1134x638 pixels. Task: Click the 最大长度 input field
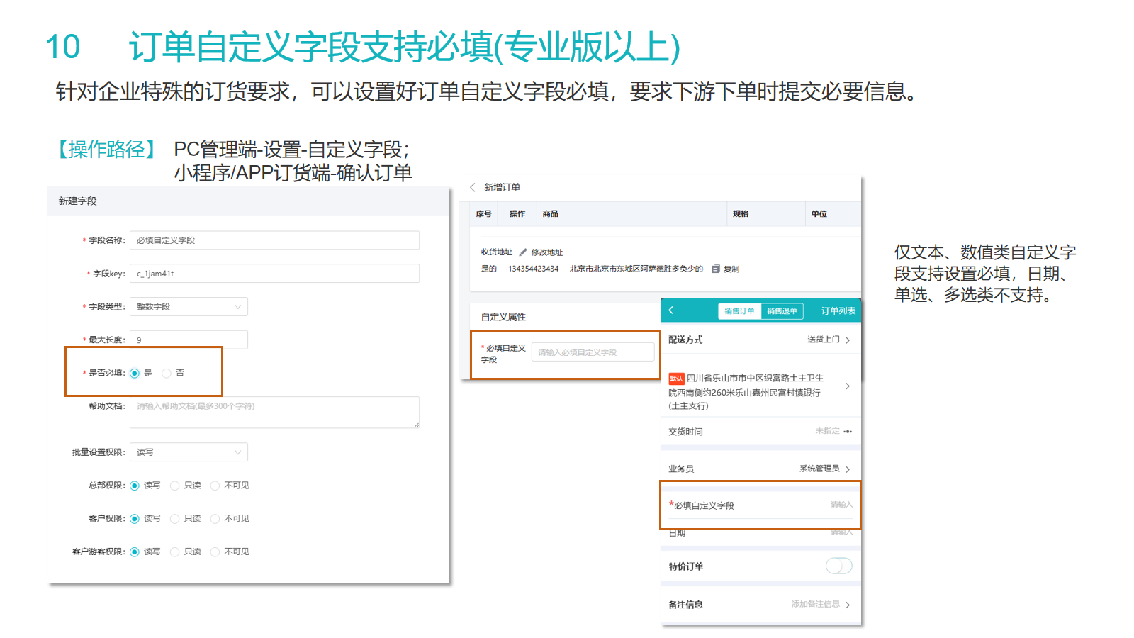click(x=189, y=340)
